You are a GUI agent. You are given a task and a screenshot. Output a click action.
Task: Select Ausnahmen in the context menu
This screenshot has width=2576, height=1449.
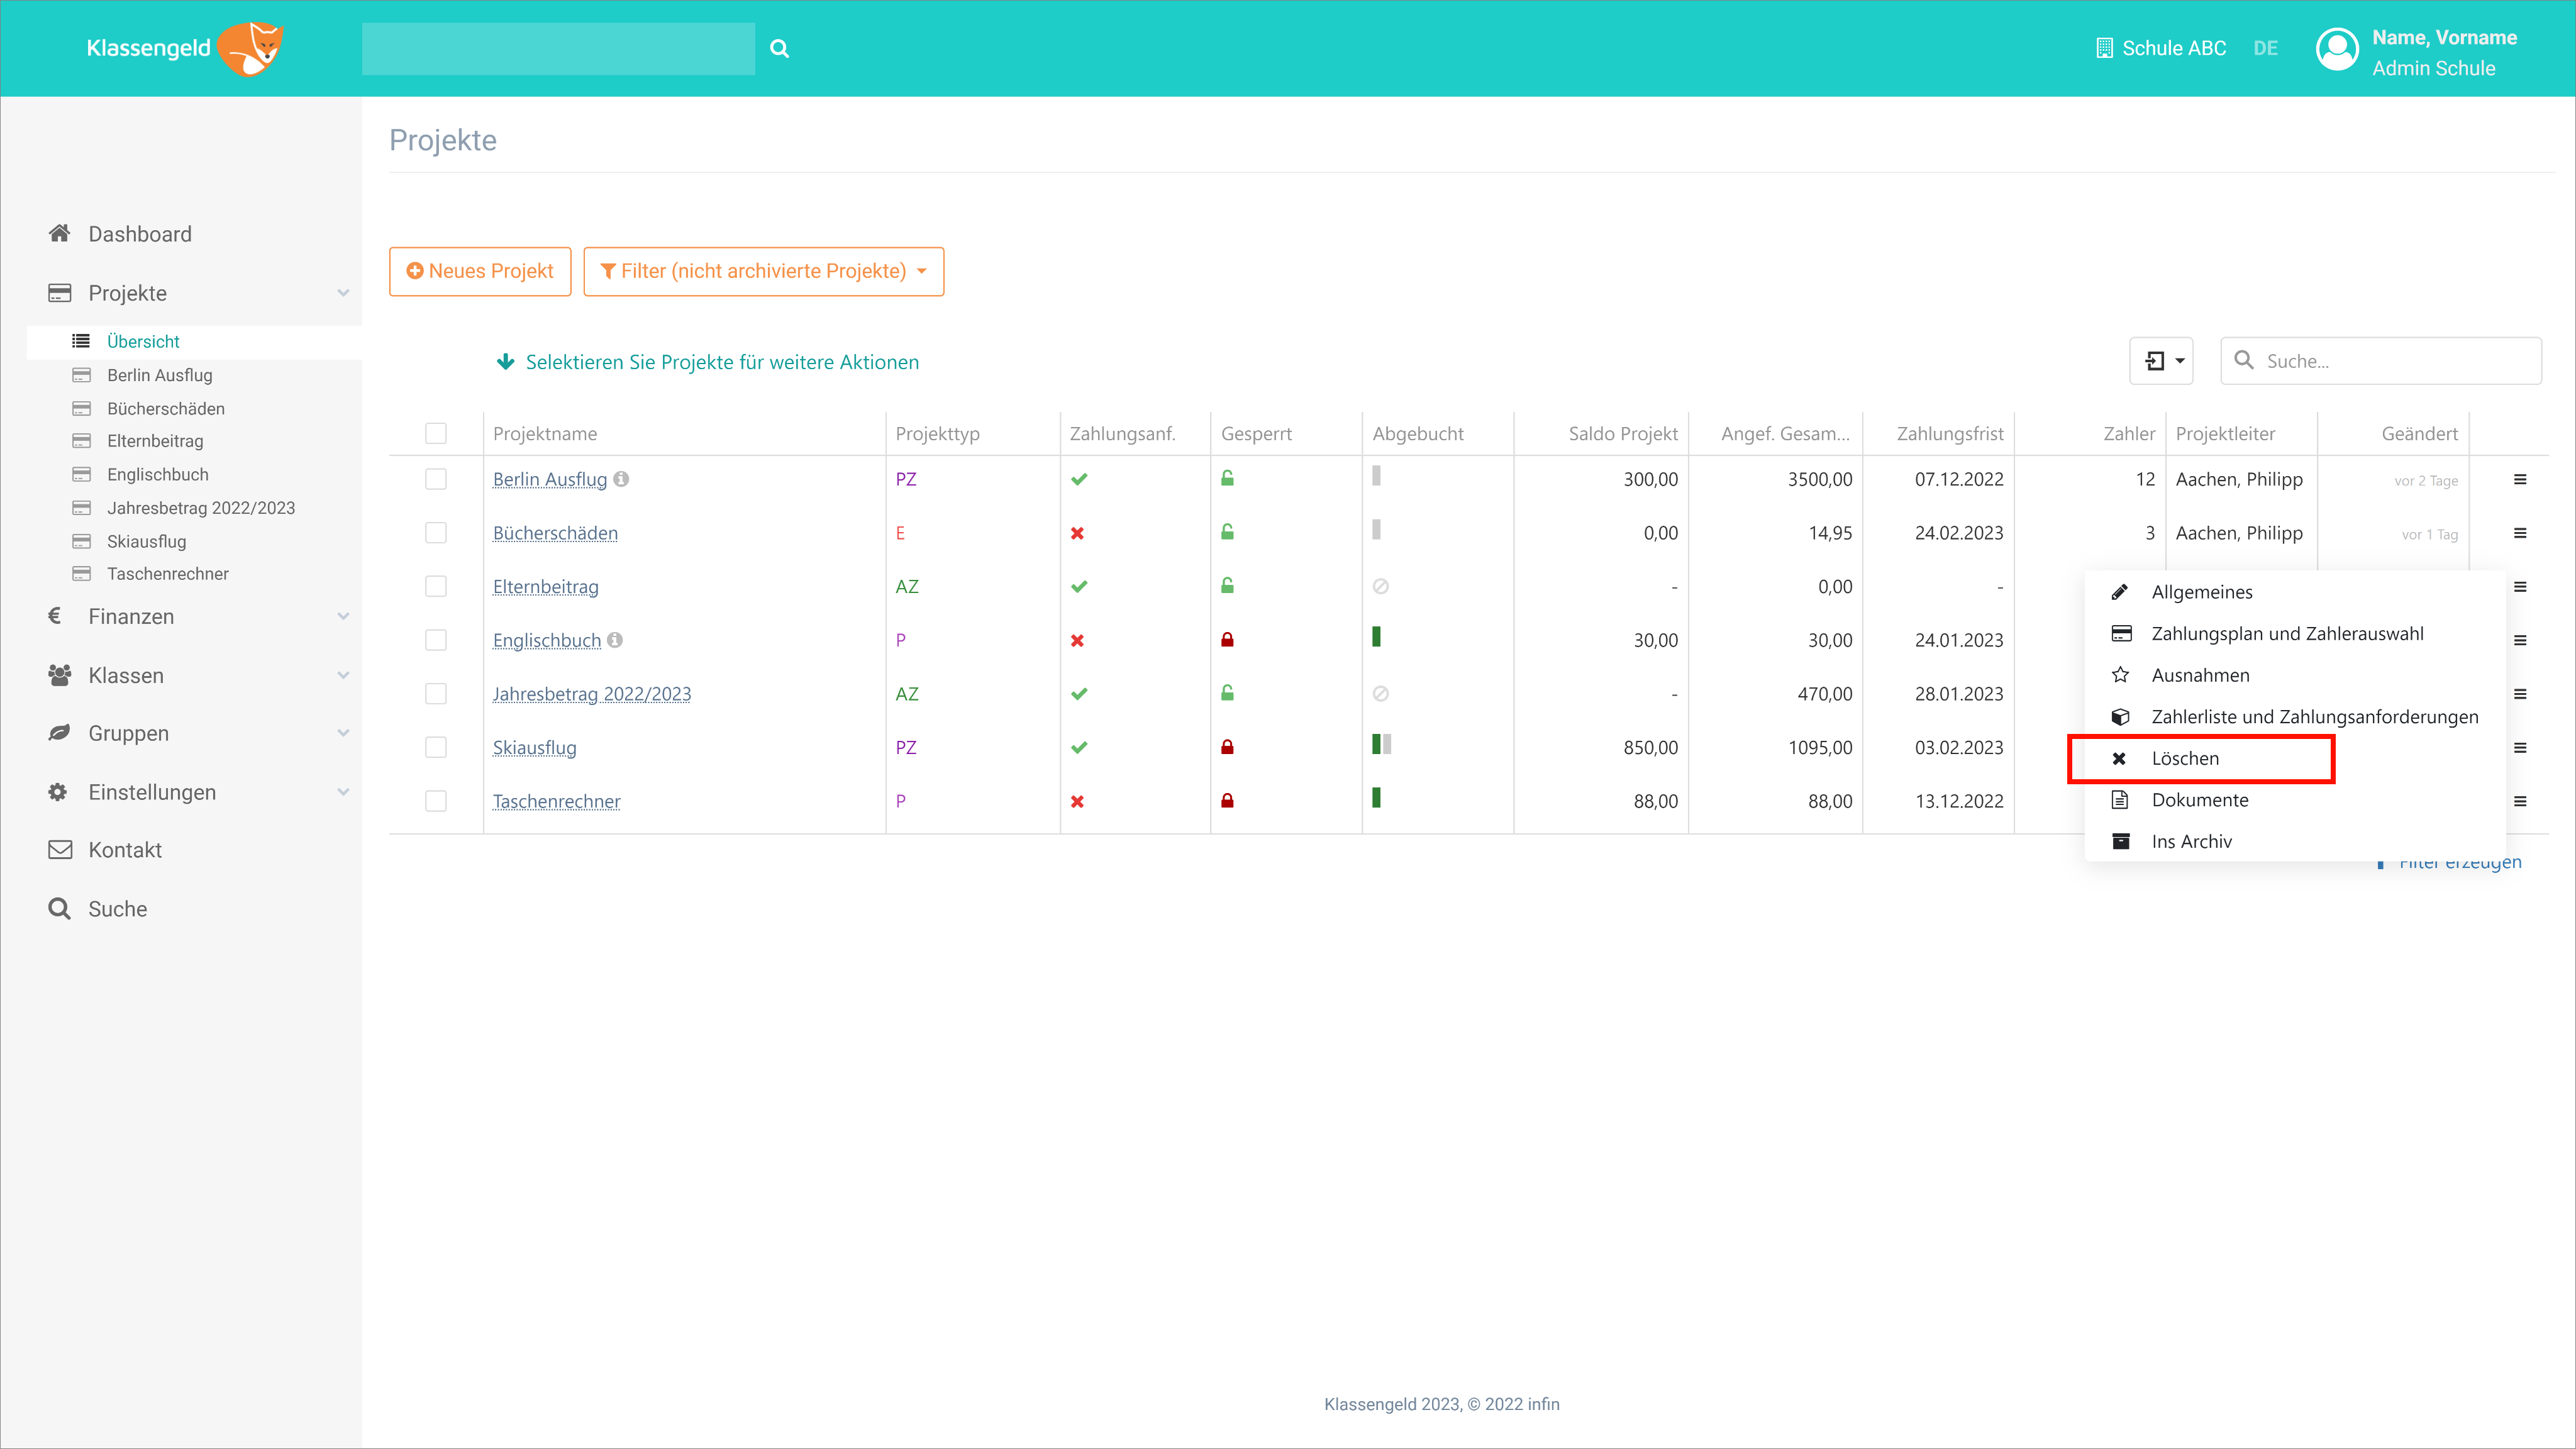coord(2295,675)
